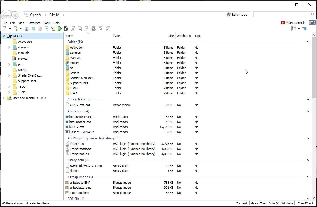
Task: Go back with the navigation back arrow
Action: tap(6, 15)
